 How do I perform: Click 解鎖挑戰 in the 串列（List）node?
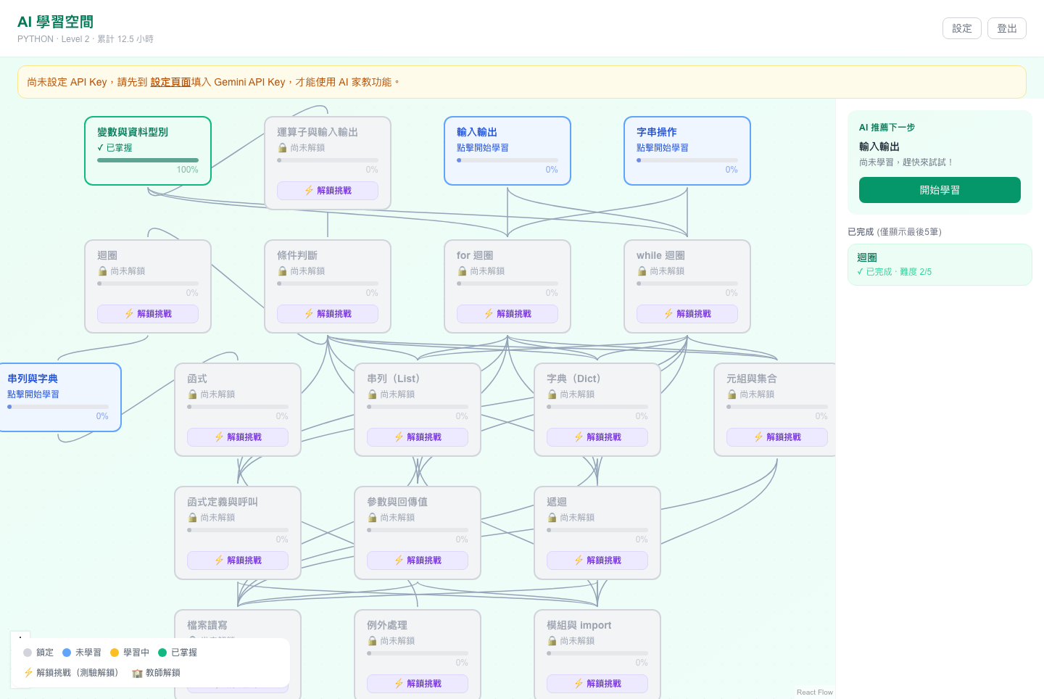click(x=418, y=437)
